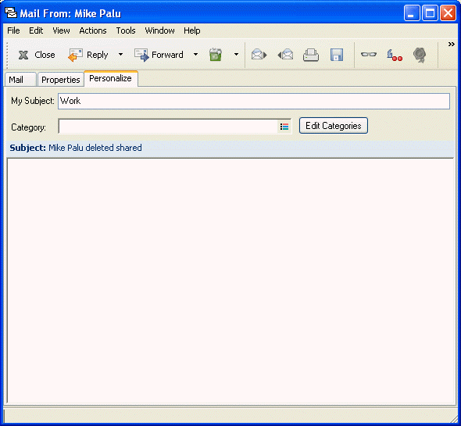The width and height of the screenshot is (461, 426).
Task: Click the mail icon in title bar
Action: click(x=11, y=13)
